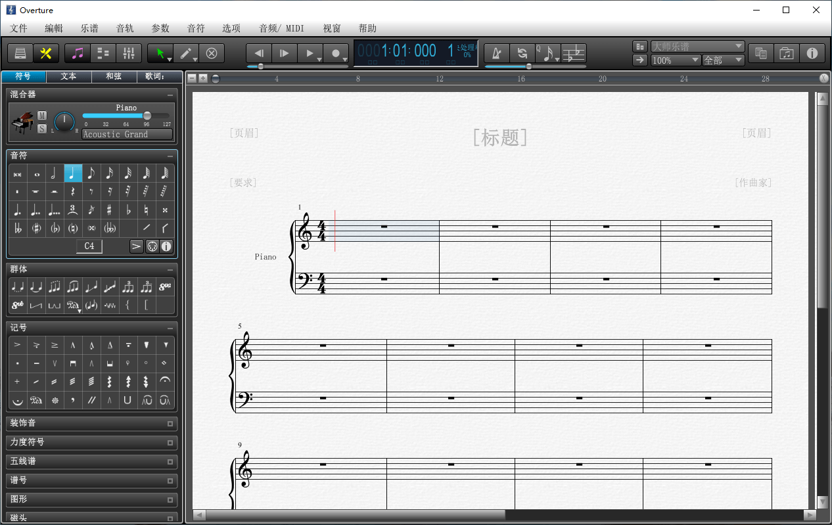Open the green arrow selection tool dropdown
Viewport: 832px width, 525px height.
pos(169,60)
